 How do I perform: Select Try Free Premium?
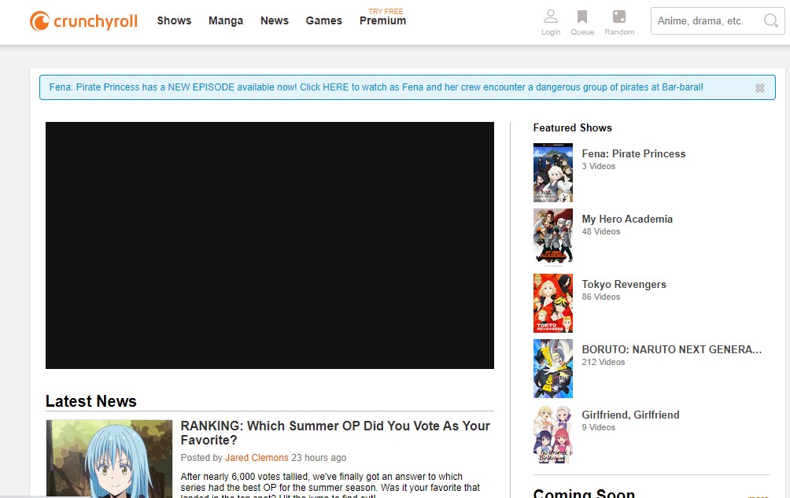(x=383, y=17)
